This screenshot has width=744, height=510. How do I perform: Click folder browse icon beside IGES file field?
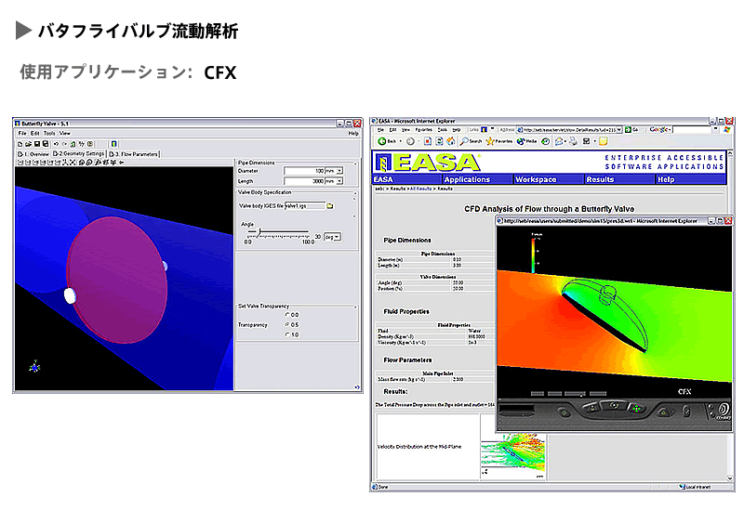click(x=330, y=206)
